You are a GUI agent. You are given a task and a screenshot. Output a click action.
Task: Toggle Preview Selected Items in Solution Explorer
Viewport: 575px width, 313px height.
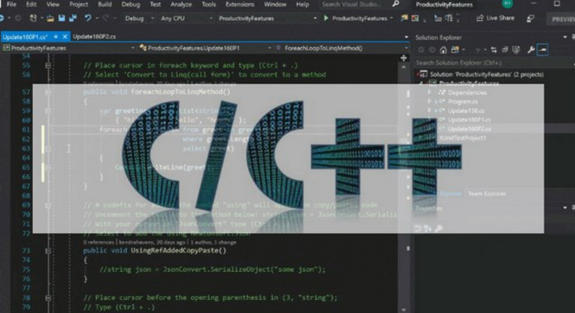pyautogui.click(x=543, y=50)
